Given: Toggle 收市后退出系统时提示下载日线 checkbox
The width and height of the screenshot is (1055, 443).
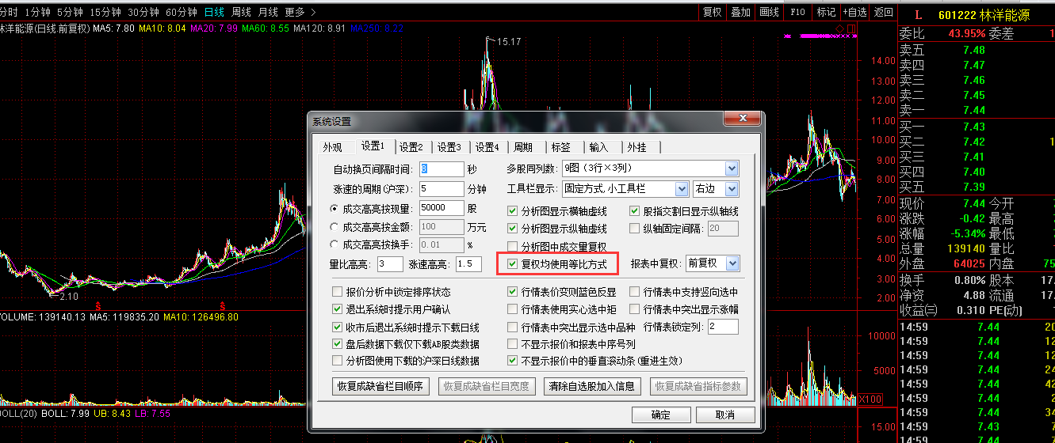Looking at the screenshot, I should click(338, 327).
